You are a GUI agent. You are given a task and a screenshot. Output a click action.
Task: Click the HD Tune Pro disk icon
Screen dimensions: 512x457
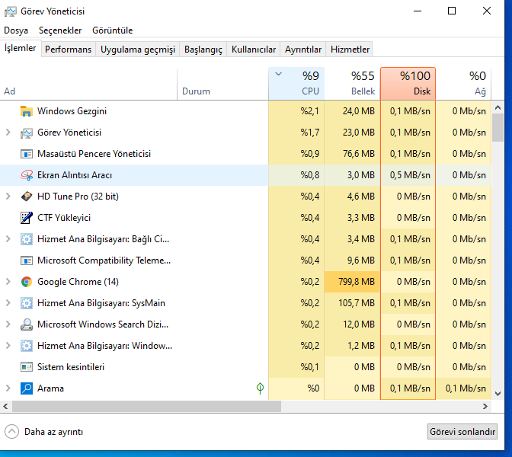click(x=27, y=197)
